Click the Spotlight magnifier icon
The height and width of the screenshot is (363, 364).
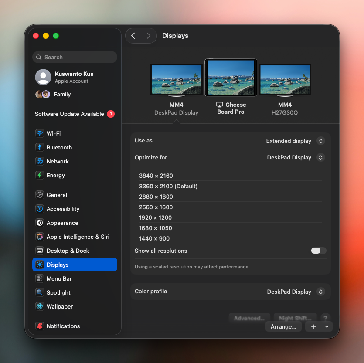pos(40,292)
